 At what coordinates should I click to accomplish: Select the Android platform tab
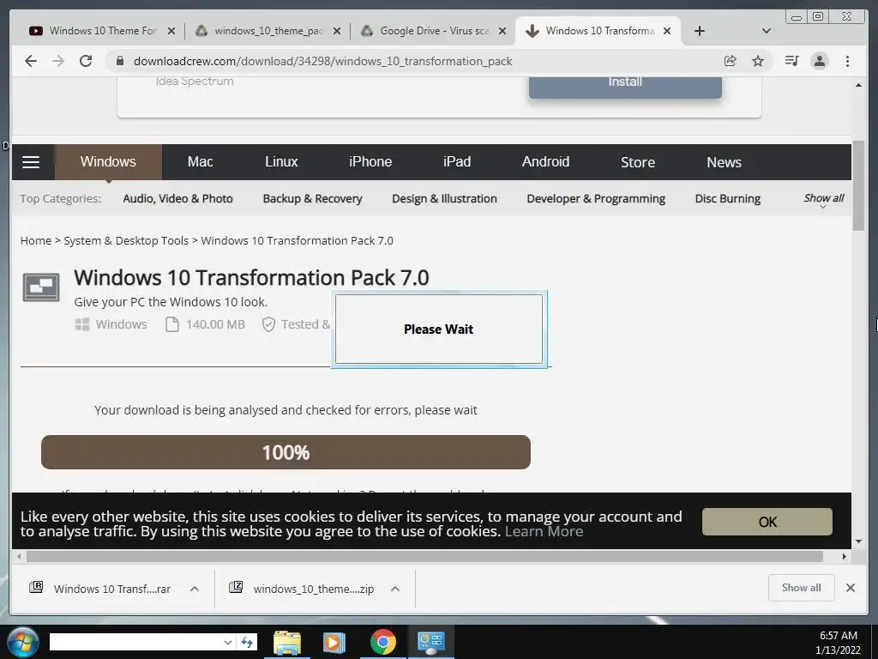pos(545,162)
